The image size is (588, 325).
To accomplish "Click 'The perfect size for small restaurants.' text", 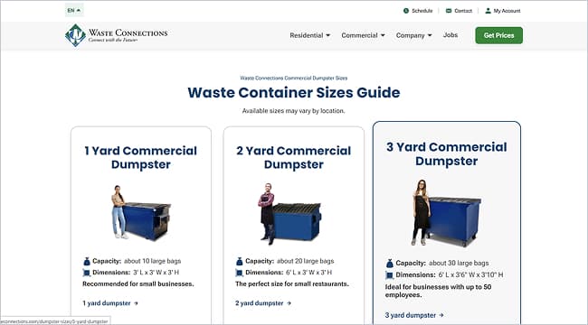I will 292,283.
